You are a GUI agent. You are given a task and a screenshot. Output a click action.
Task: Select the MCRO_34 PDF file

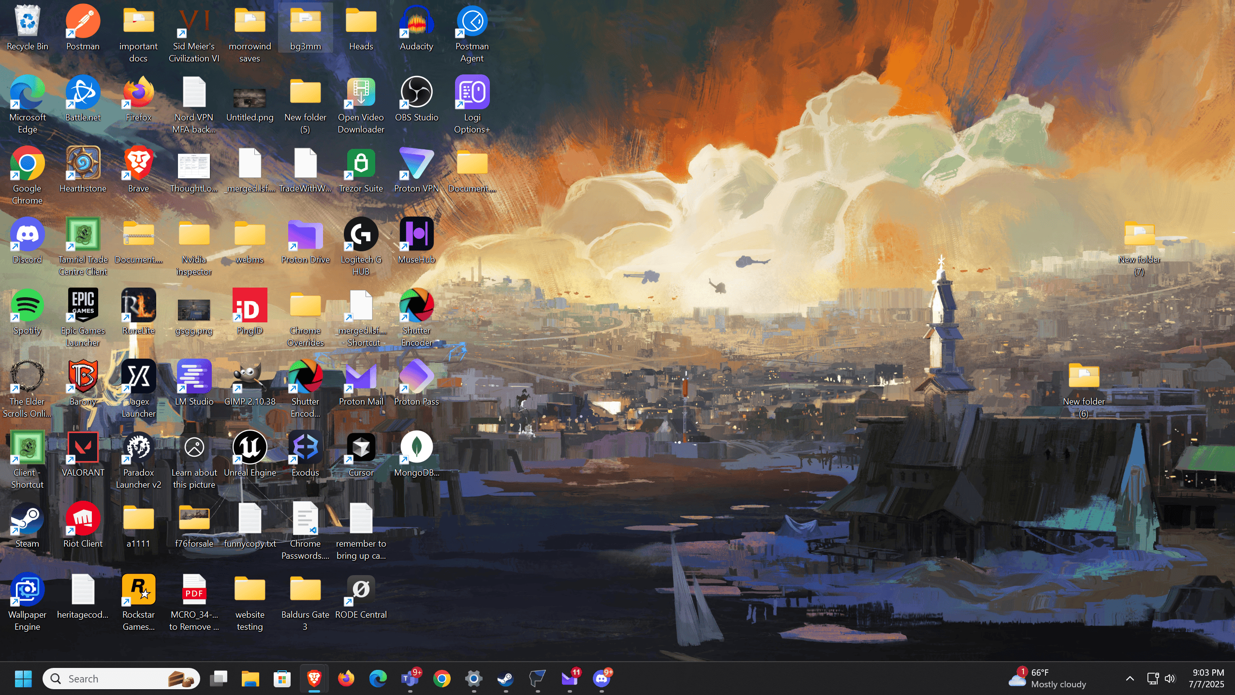click(x=194, y=602)
